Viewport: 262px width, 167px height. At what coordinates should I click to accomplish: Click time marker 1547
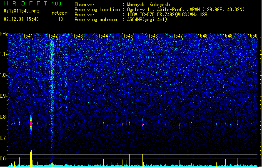click(x=178, y=36)
